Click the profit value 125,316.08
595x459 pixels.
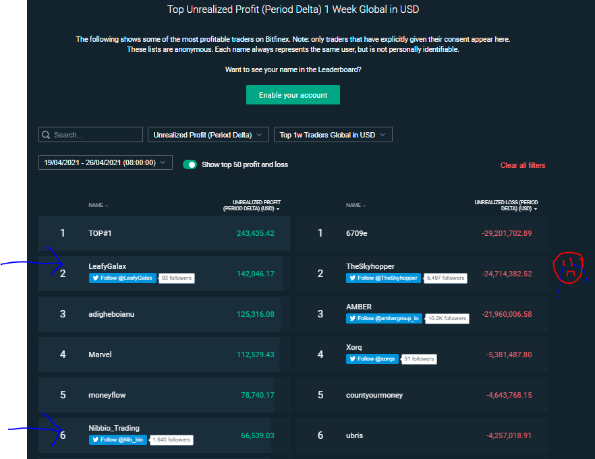point(256,314)
